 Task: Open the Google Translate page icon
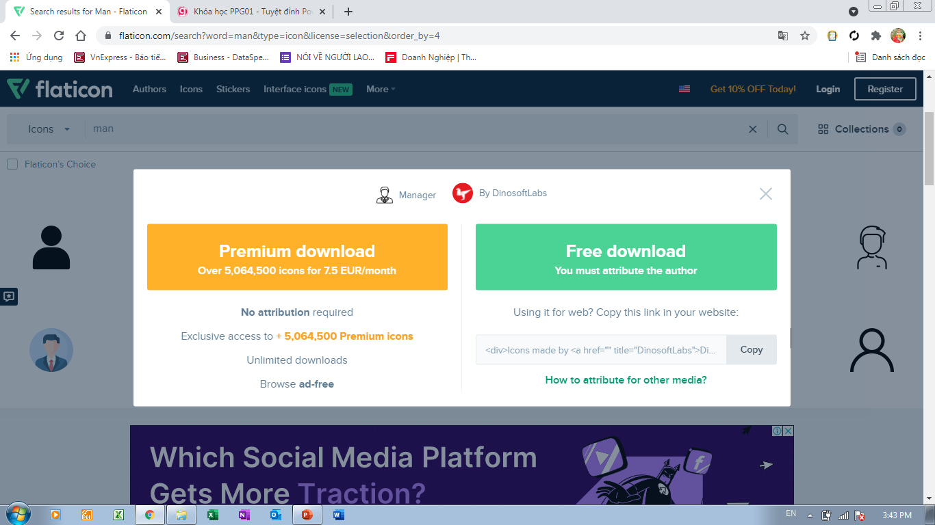pyautogui.click(x=783, y=36)
